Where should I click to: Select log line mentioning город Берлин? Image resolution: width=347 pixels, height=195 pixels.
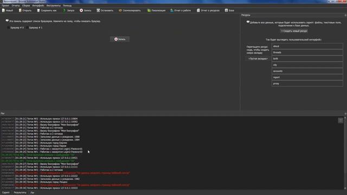point(34,143)
